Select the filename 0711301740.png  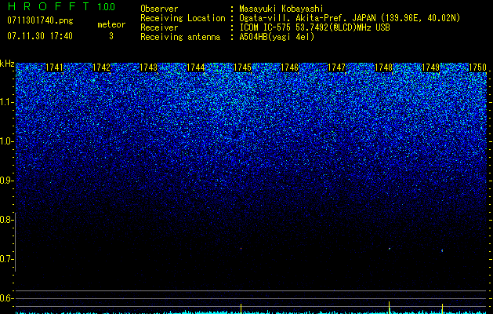pos(40,21)
